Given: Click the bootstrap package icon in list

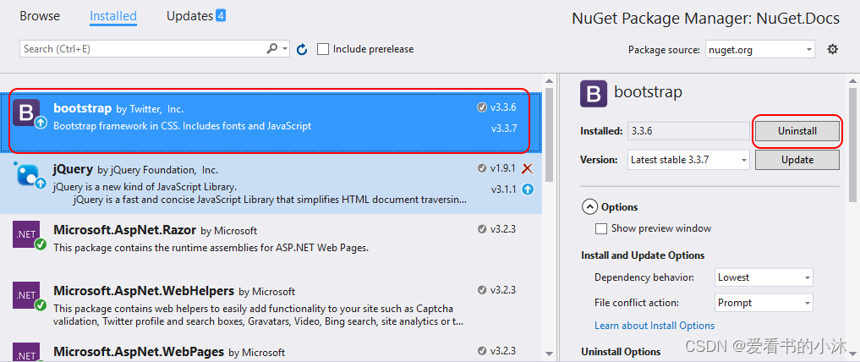Looking at the screenshot, I should coord(28,112).
